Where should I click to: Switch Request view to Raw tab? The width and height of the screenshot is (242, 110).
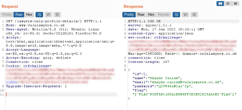19,15
